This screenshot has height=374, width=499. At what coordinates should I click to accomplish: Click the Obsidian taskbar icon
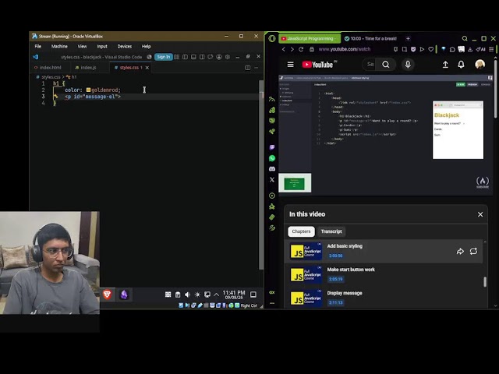pos(124,295)
